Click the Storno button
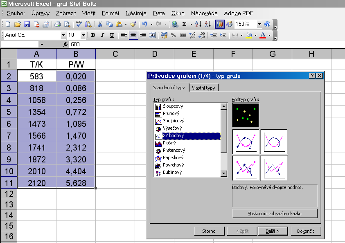345x243 pixels. 209,231
